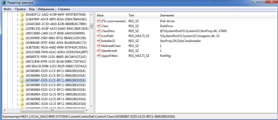Viewport: 278px width, 120px height.
Task: Select the DiskDrive value cell
Action: coord(166,26)
